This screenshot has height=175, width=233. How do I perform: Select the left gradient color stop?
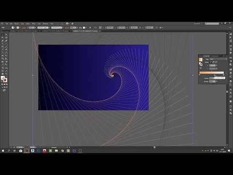tap(200, 75)
